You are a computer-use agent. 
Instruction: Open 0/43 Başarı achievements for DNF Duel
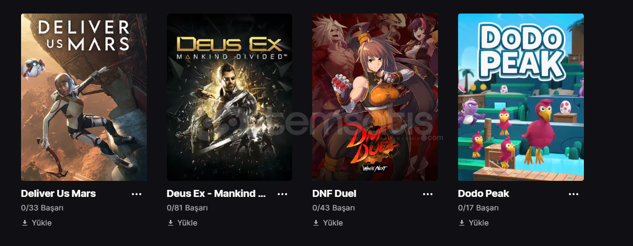334,208
